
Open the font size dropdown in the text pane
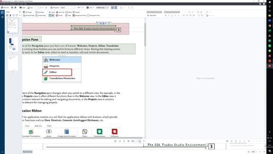184,12
